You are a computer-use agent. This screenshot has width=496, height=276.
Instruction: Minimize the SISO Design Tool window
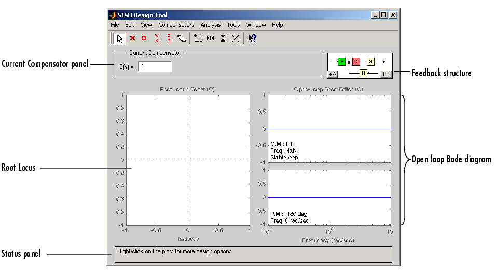pos(375,15)
